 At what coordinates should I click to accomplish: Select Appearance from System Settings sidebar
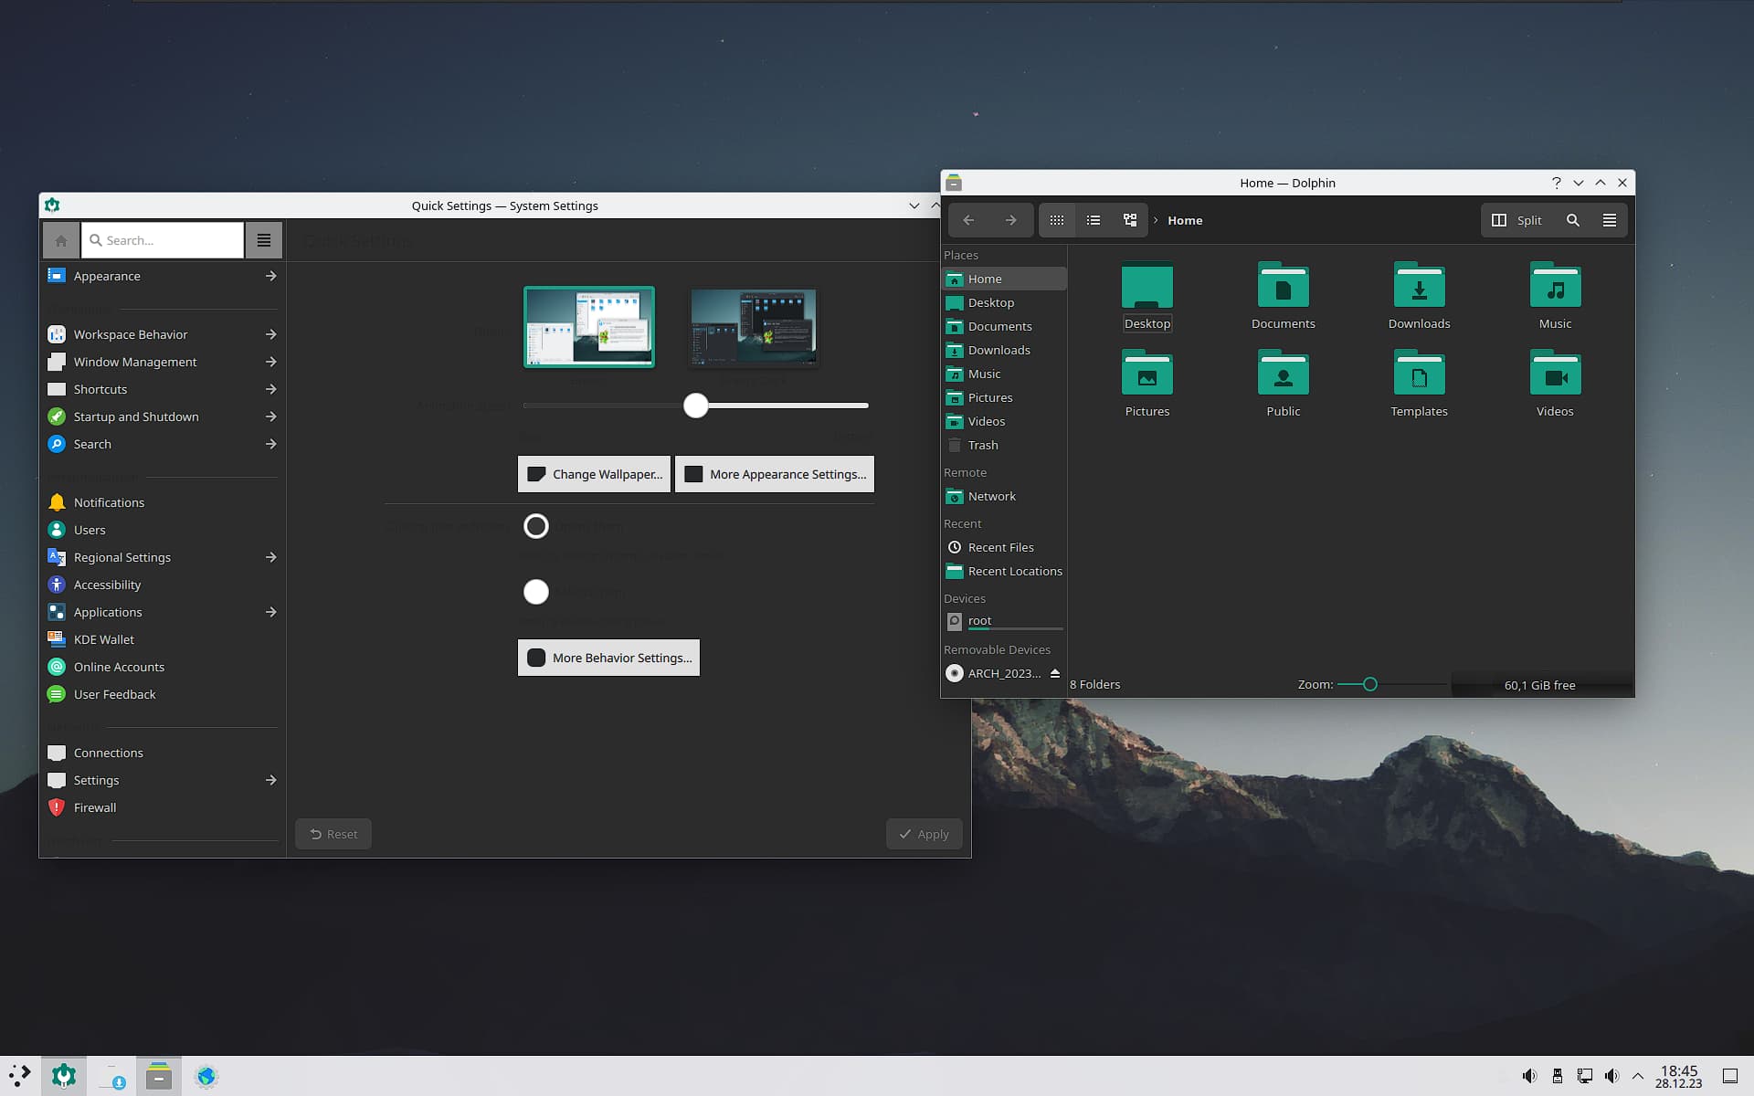(106, 275)
